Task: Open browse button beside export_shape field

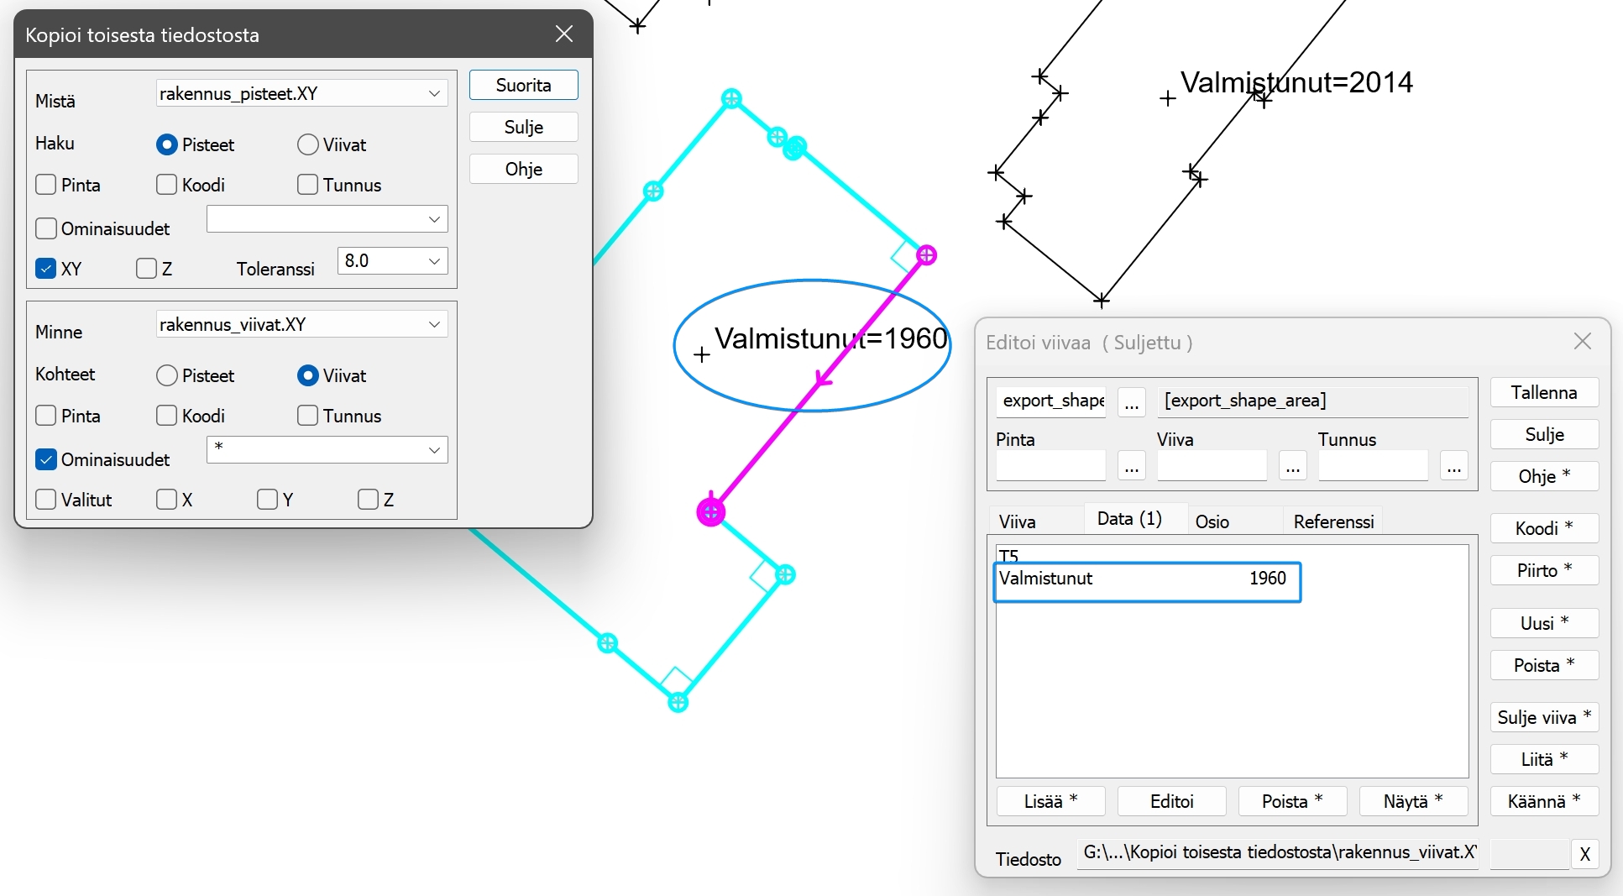Action: tap(1131, 401)
